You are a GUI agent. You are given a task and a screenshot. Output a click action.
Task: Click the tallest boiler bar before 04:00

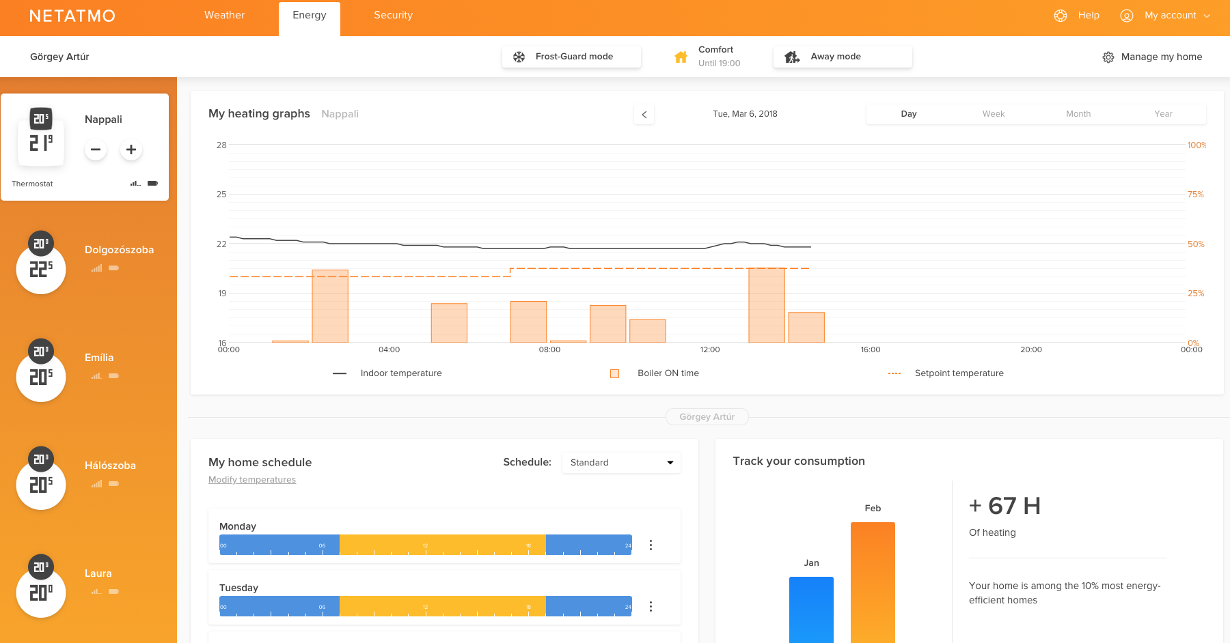pos(330,306)
